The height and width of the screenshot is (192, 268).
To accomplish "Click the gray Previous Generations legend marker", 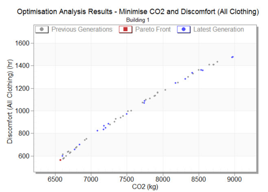I will (42, 29).
